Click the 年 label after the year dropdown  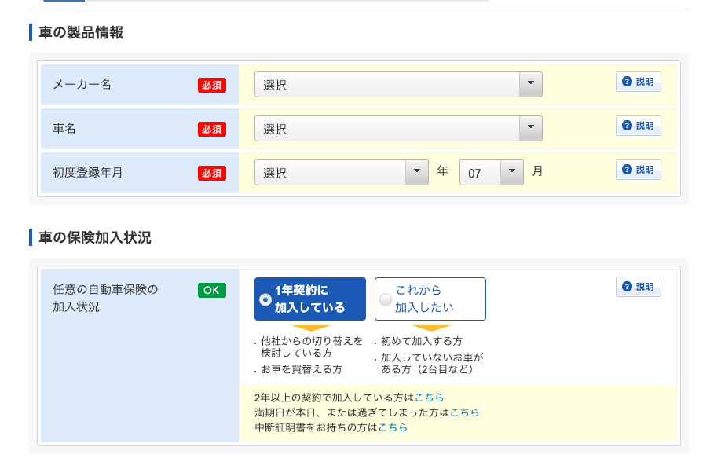click(442, 171)
